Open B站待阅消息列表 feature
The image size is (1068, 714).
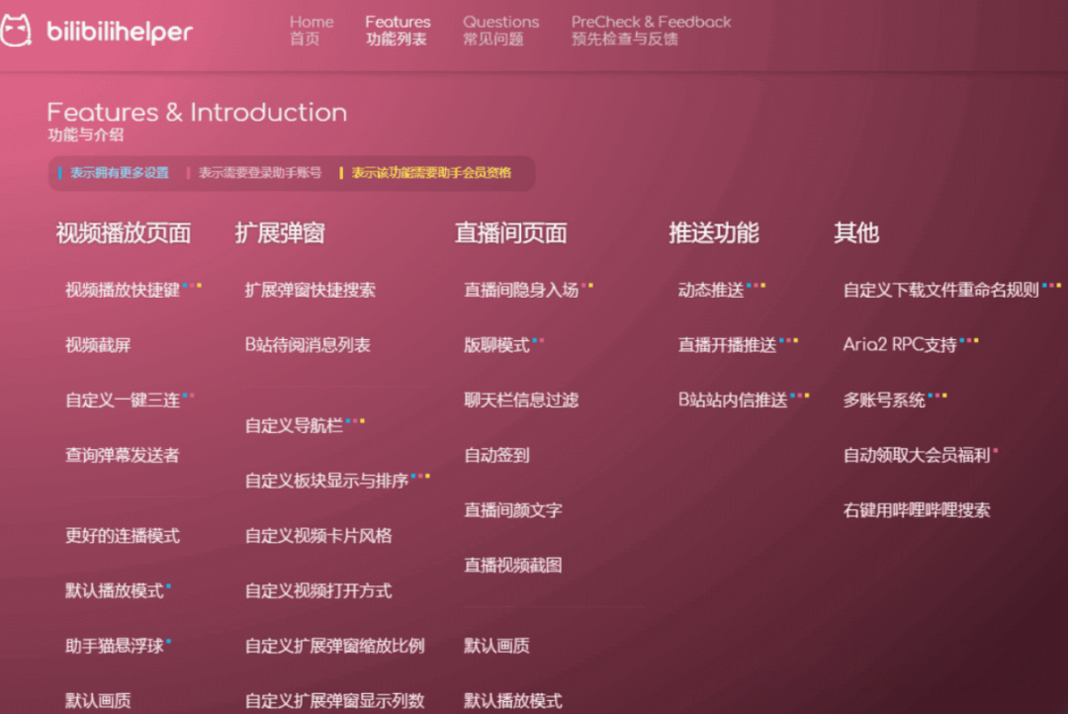(308, 345)
